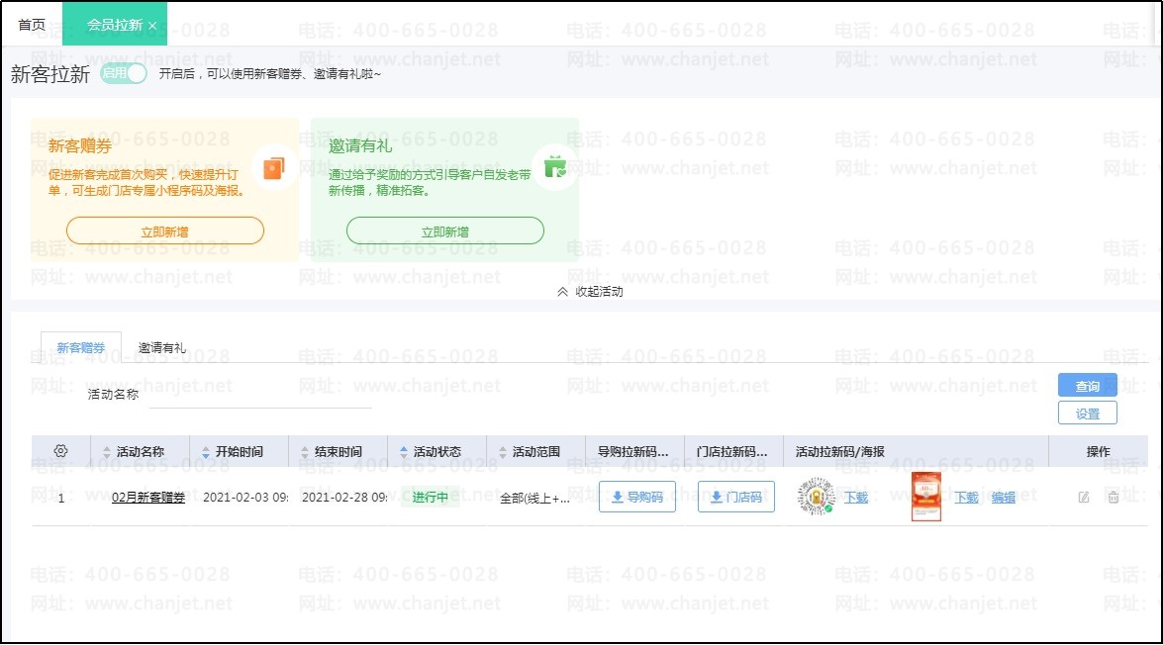This screenshot has height=645, width=1163.
Task: Close the 会员拉新 tab
Action: click(152, 26)
